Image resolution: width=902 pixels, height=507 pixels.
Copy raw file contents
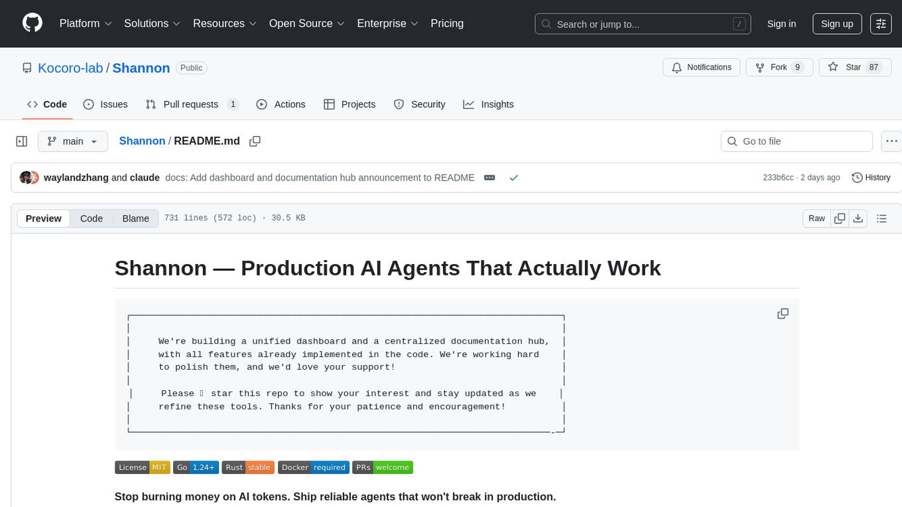point(840,218)
